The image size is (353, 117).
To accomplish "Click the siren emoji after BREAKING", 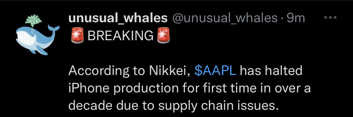I will 164,36.
